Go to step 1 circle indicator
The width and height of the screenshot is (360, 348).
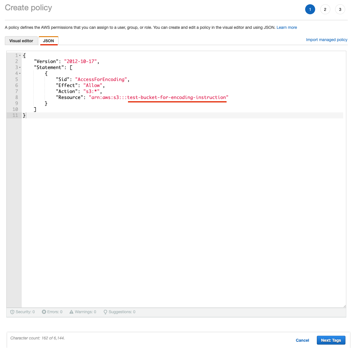[x=310, y=9]
